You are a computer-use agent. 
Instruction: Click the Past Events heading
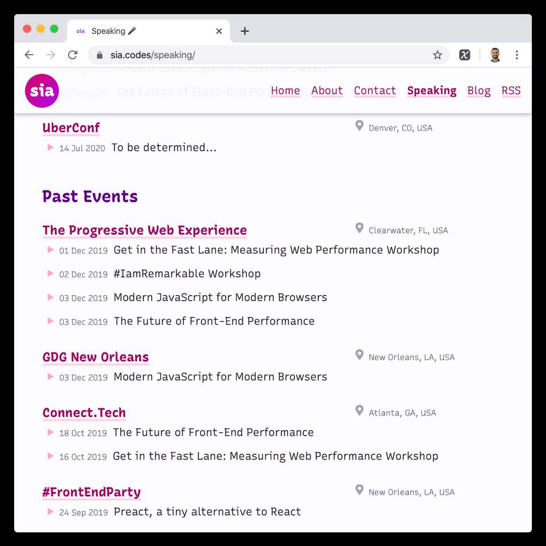point(90,197)
